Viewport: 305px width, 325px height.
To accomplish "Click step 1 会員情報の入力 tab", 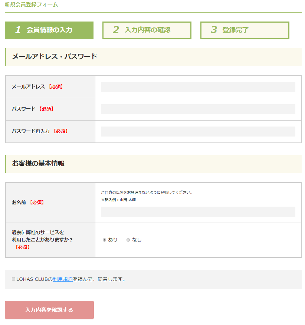I will coord(49,30).
